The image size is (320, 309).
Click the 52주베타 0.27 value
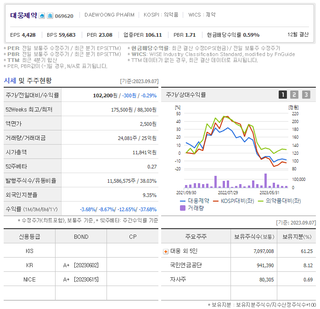(x=152, y=167)
